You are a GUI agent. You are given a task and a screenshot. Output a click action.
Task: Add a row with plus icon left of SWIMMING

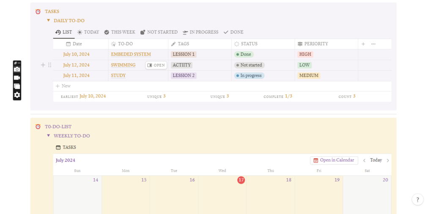pyautogui.click(x=43, y=65)
